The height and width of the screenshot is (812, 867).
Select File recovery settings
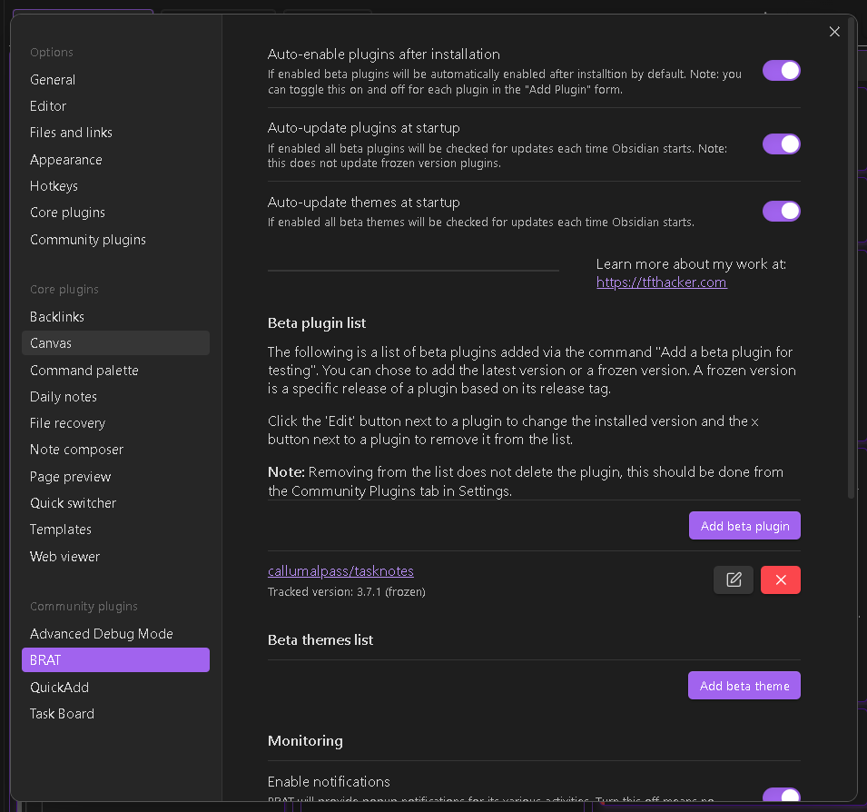coord(115,423)
